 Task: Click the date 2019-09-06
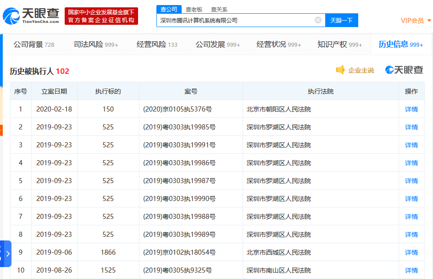(54, 252)
